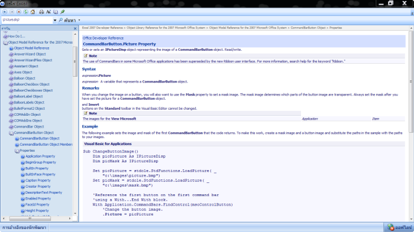Viewport: 414px width, 232px height.
Task: Open the ค้นหา search scope dropdown arrow
Action: [79, 20]
